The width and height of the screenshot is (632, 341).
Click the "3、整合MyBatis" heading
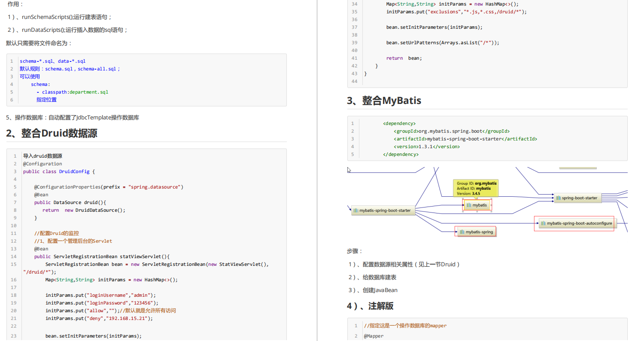coord(384,101)
